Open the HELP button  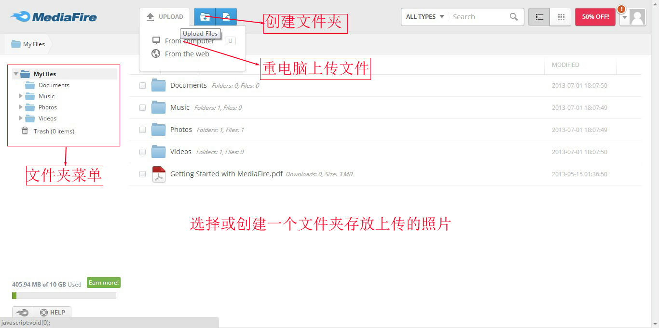click(53, 312)
